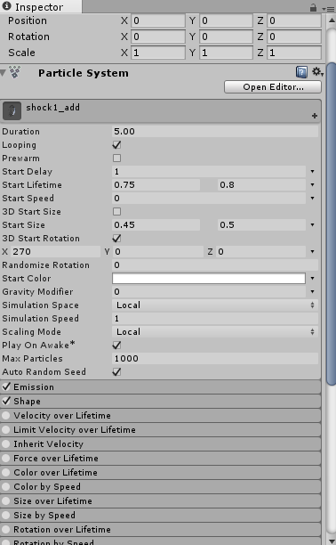Viewport: 336px width, 545px height.
Task: Click the Particle System component icon
Action: point(14,72)
